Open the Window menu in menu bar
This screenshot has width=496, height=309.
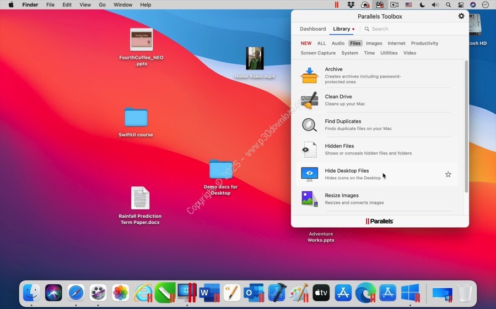click(123, 5)
